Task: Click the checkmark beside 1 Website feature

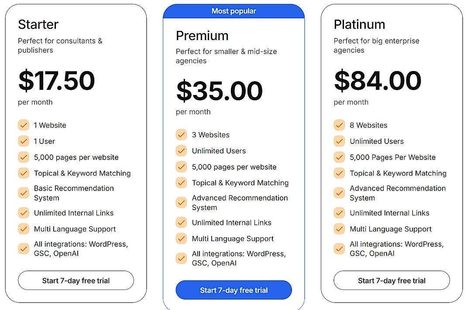Action: (x=24, y=125)
